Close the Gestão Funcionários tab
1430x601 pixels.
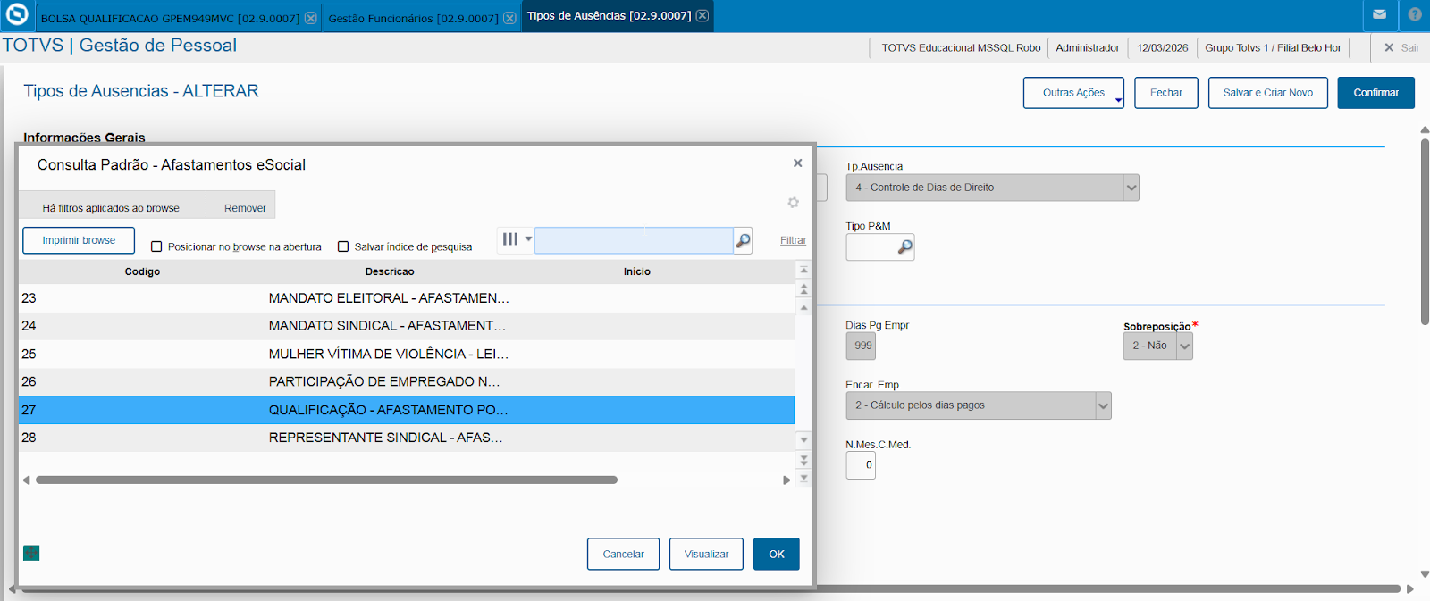pos(509,18)
